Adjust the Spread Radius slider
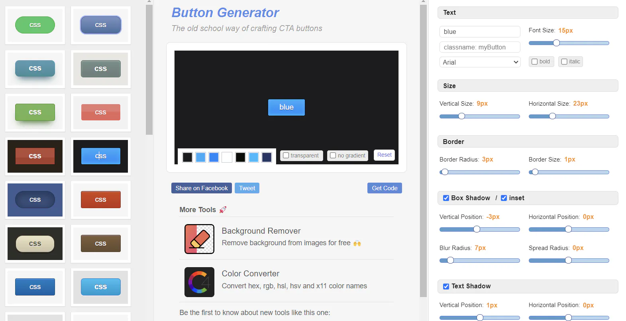Image resolution: width=626 pixels, height=321 pixels. (x=569, y=261)
